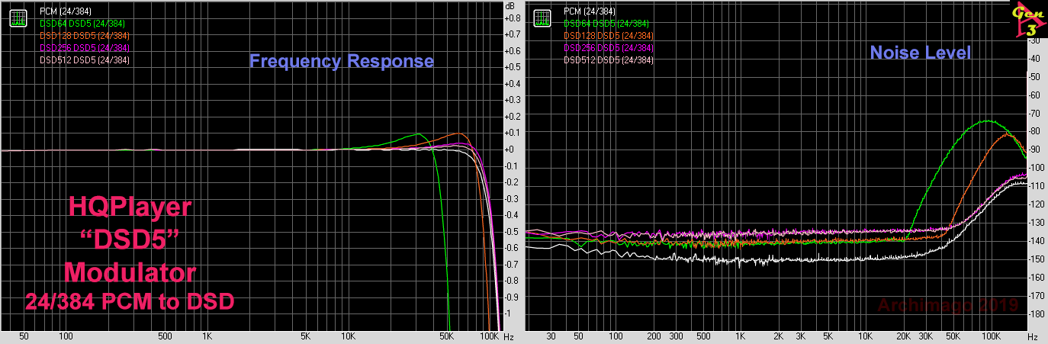1048x344 pixels.
Task: Select the white PCM (24/384) legend entry in the Frequency Response chart
Action: [66, 11]
